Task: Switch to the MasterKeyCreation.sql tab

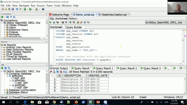Action: tap(114, 15)
